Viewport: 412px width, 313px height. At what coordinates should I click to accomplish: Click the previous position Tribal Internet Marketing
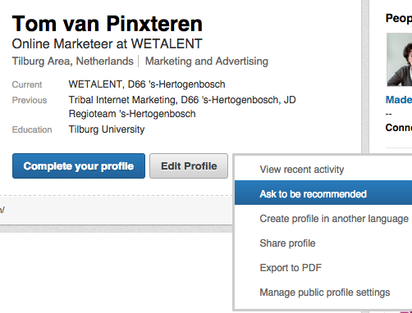click(x=121, y=100)
